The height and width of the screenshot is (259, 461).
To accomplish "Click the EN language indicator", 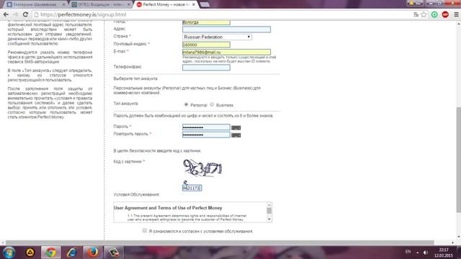I will click(408, 252).
